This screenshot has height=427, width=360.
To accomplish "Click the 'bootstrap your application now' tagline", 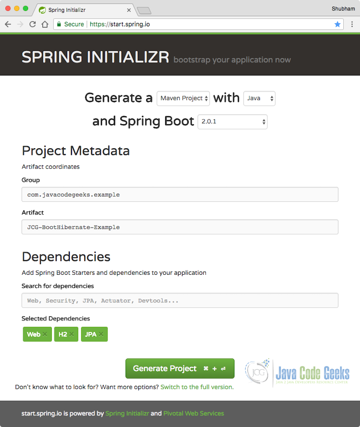I will click(x=232, y=60).
